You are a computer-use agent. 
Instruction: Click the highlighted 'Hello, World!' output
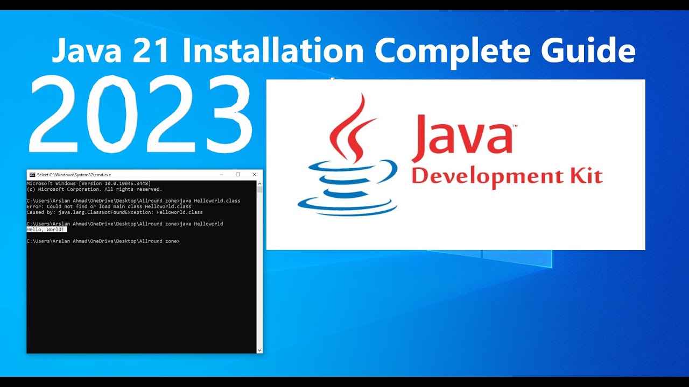[x=47, y=230]
